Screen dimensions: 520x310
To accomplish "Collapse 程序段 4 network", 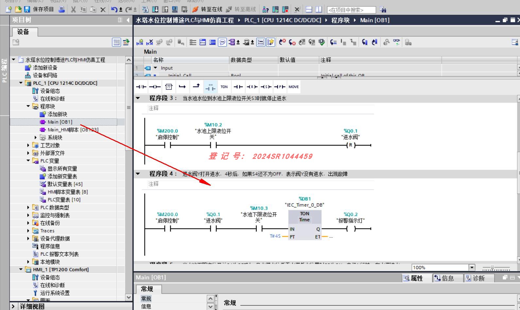I will coord(138,174).
